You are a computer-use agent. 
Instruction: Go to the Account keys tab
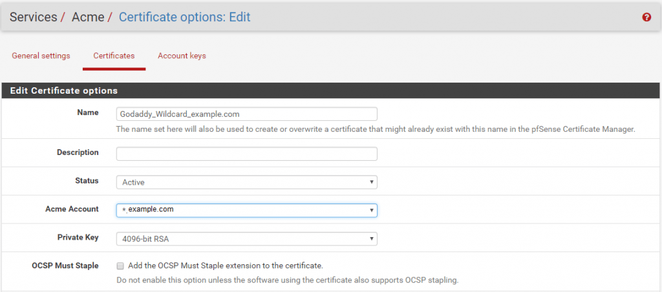[x=182, y=56]
